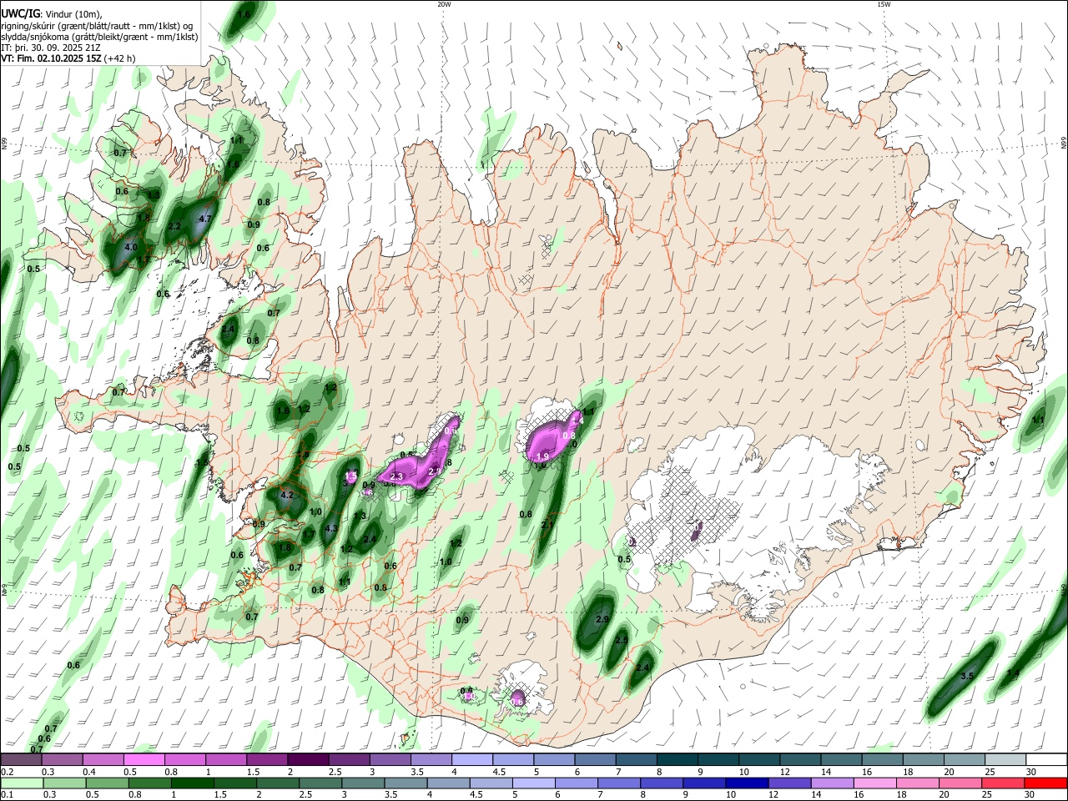Pick the pale grey 25–30 swatch in snow legend
The image size is (1068, 801).
1005,759
